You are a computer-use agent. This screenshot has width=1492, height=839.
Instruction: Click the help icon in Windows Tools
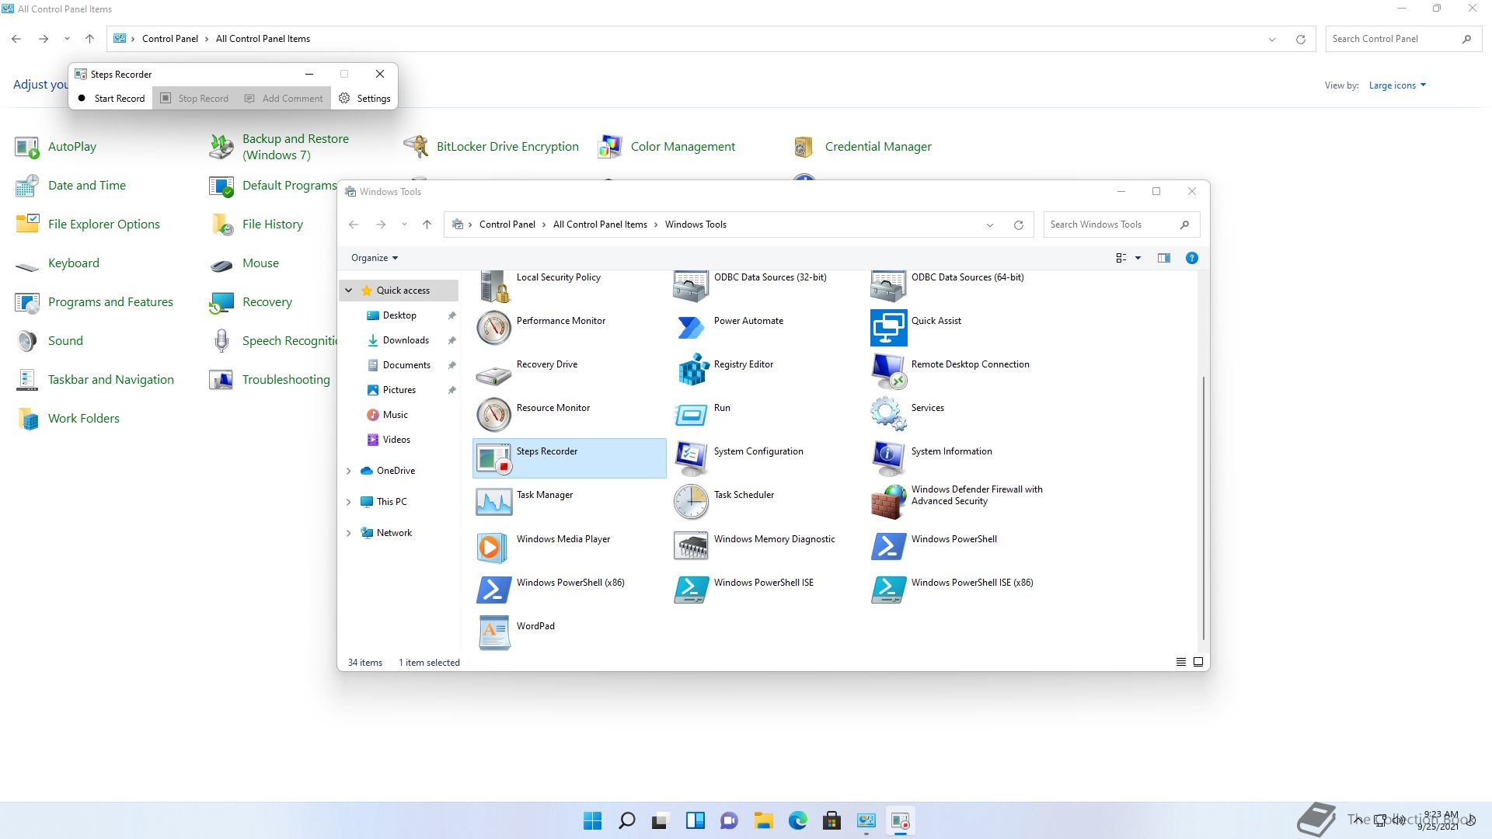click(x=1191, y=258)
